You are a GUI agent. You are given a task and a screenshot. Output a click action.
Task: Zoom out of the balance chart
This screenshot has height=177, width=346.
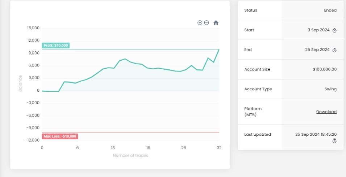coord(207,23)
